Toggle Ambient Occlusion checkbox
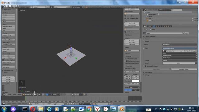 click(146, 66)
